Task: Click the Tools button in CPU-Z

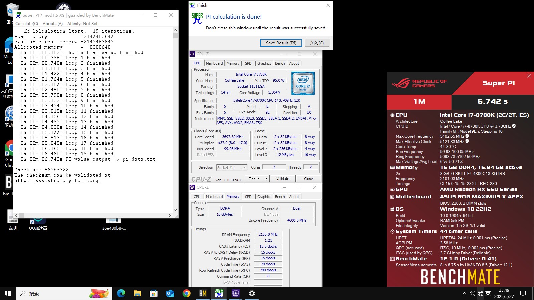Action: [x=254, y=179]
